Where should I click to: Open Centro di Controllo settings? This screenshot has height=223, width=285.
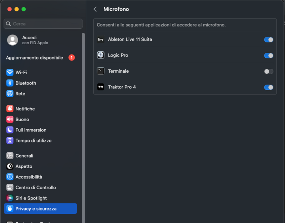pyautogui.click(x=36, y=187)
